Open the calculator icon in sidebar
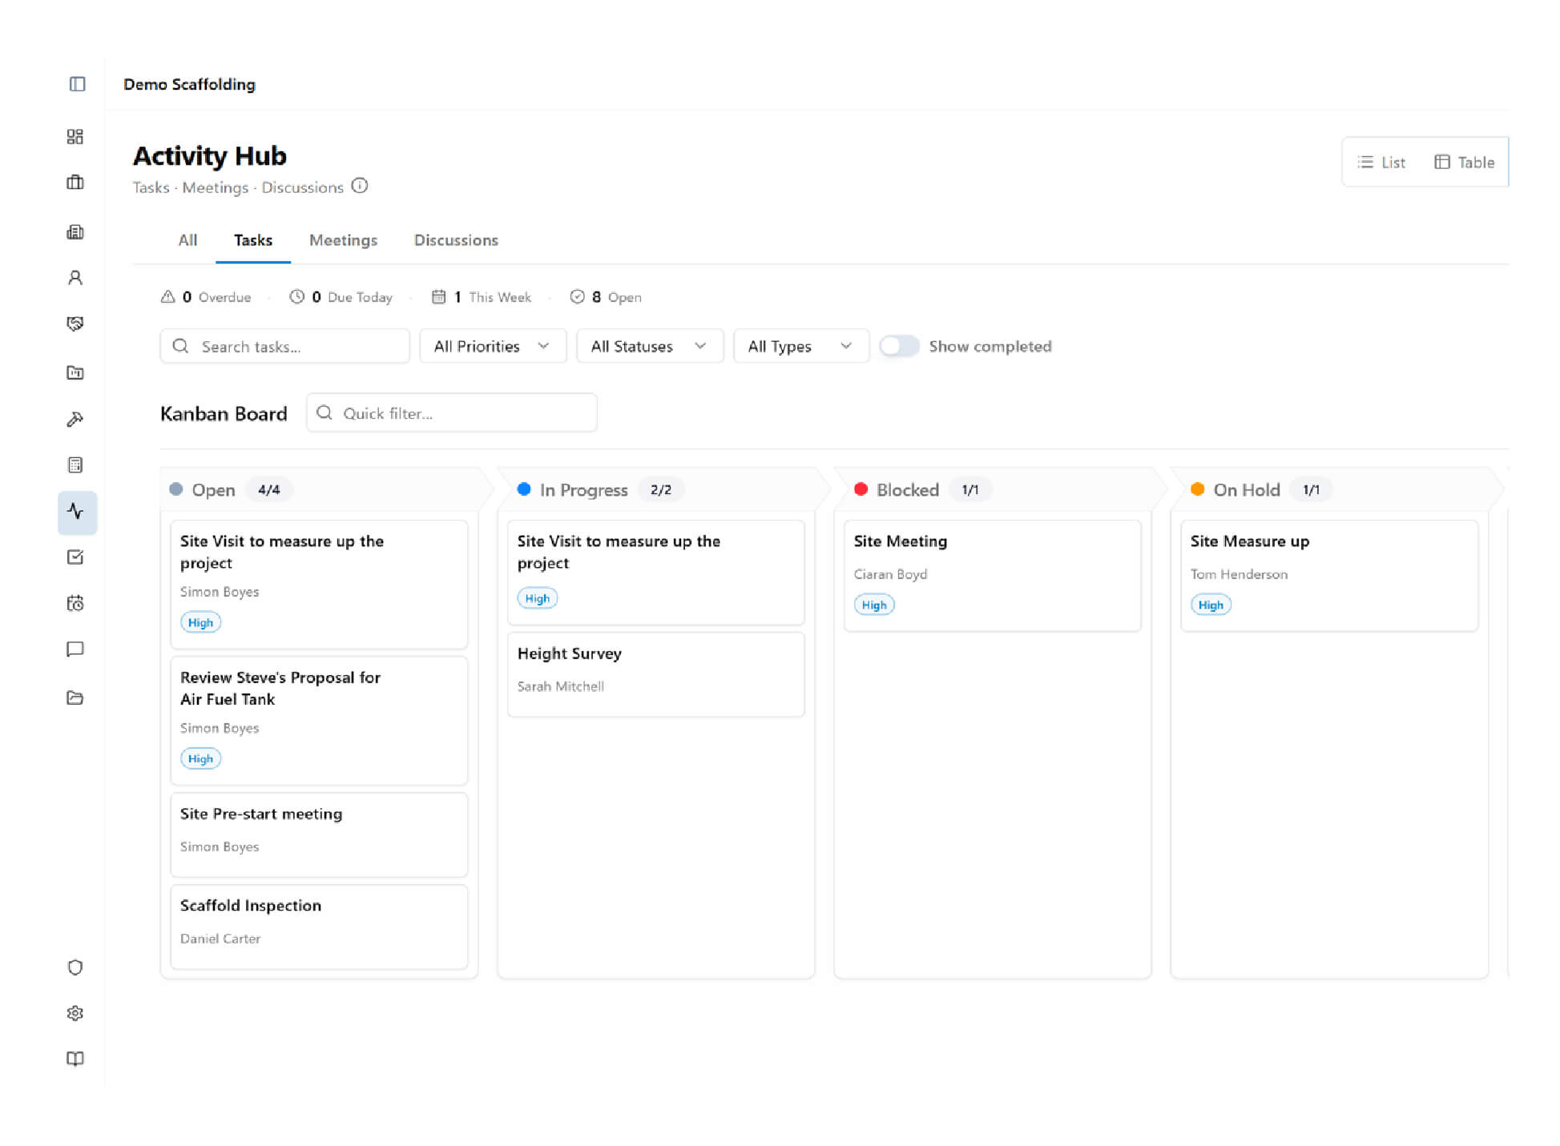This screenshot has height=1146, width=1560. (75, 465)
